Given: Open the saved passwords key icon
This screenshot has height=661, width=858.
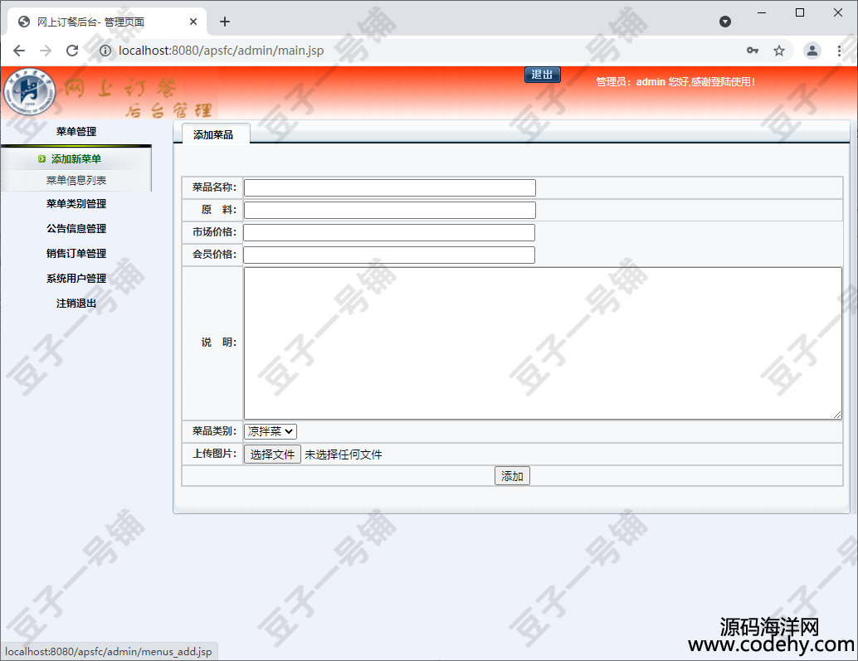Looking at the screenshot, I should pos(753,51).
